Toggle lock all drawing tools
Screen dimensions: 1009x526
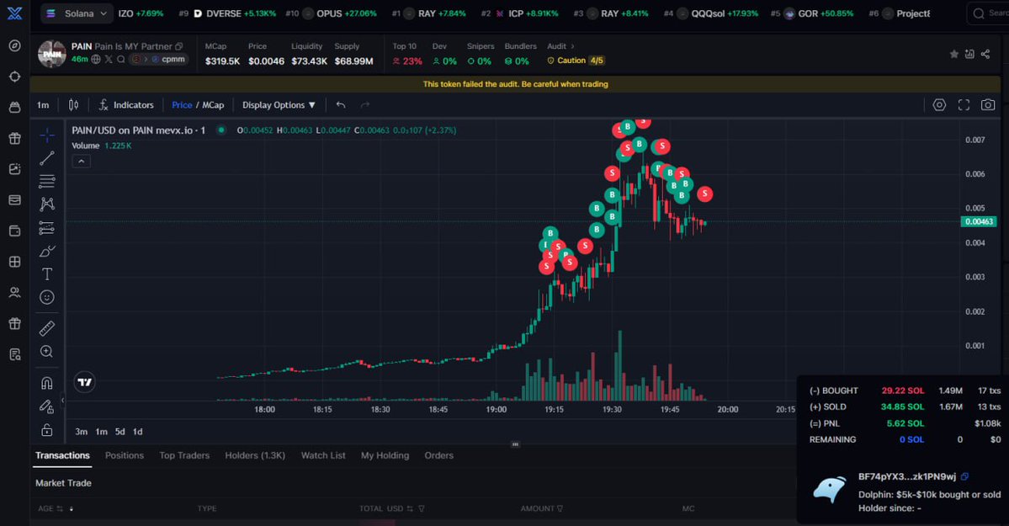[x=47, y=429]
